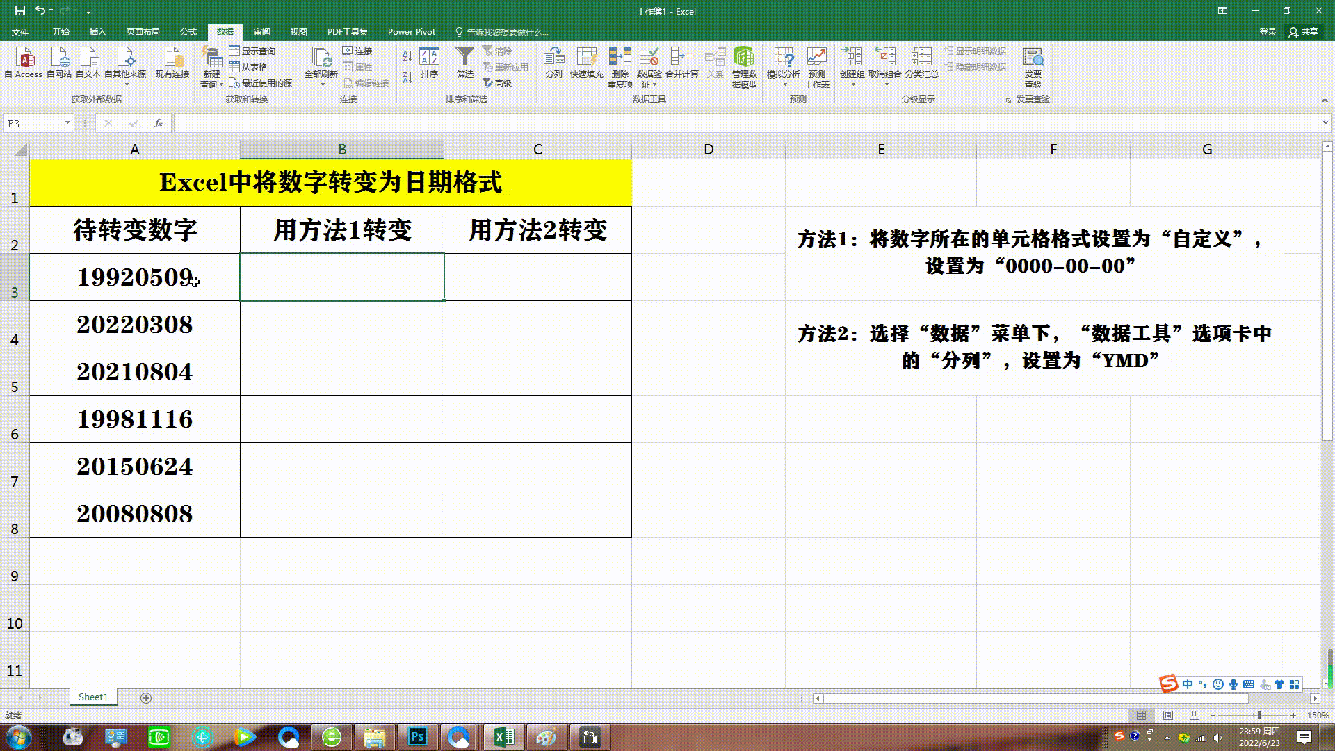1335x751 pixels.
Task: Select cell containing 19981116
Action: point(135,419)
